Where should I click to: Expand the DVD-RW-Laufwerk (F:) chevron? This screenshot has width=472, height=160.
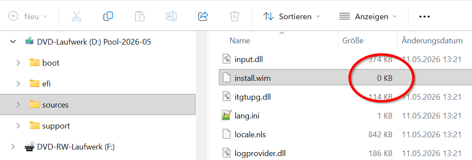pos(13,147)
